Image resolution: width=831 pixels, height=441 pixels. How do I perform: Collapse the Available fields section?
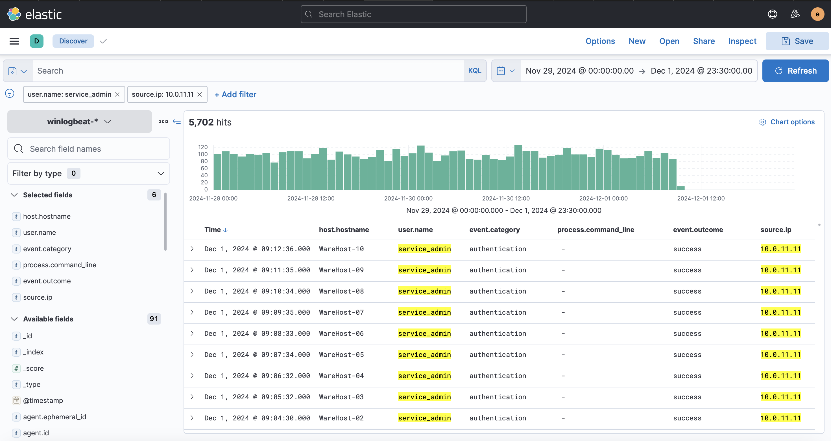click(x=14, y=319)
